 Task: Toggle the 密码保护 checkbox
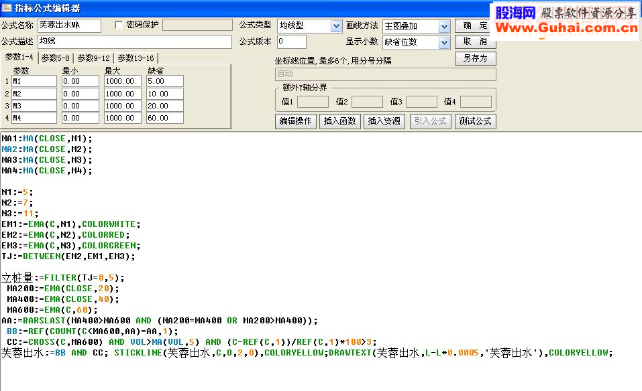click(119, 25)
